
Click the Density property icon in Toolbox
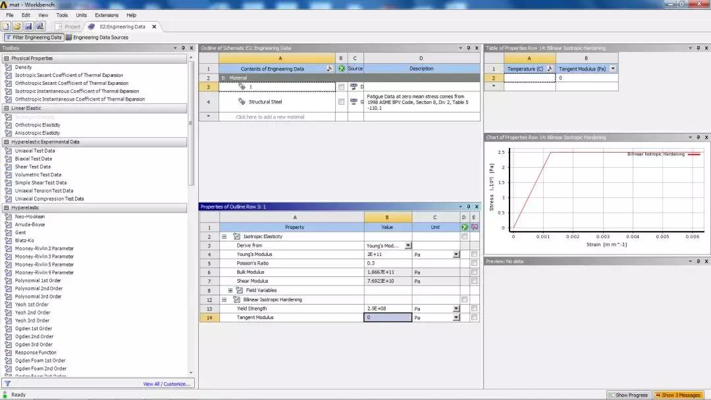(8, 67)
